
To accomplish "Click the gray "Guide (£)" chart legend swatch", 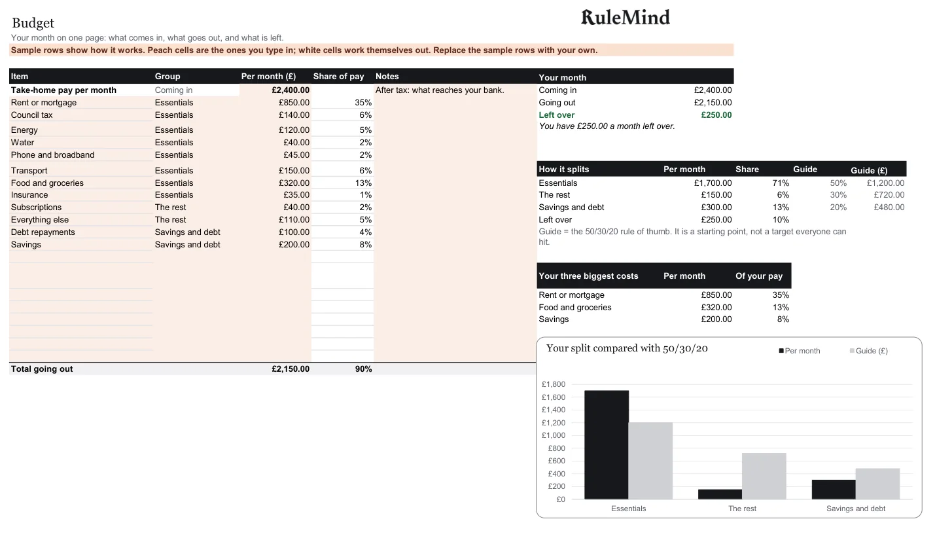I will (852, 351).
